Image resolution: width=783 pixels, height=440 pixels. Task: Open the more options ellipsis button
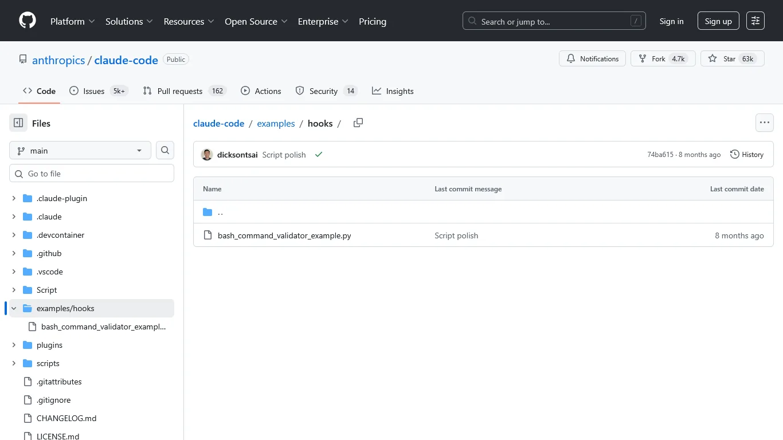point(765,123)
